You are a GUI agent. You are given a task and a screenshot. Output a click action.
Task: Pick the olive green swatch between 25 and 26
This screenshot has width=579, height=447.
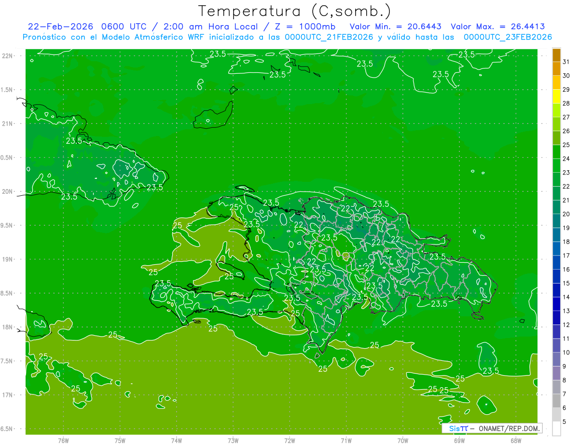click(556, 138)
